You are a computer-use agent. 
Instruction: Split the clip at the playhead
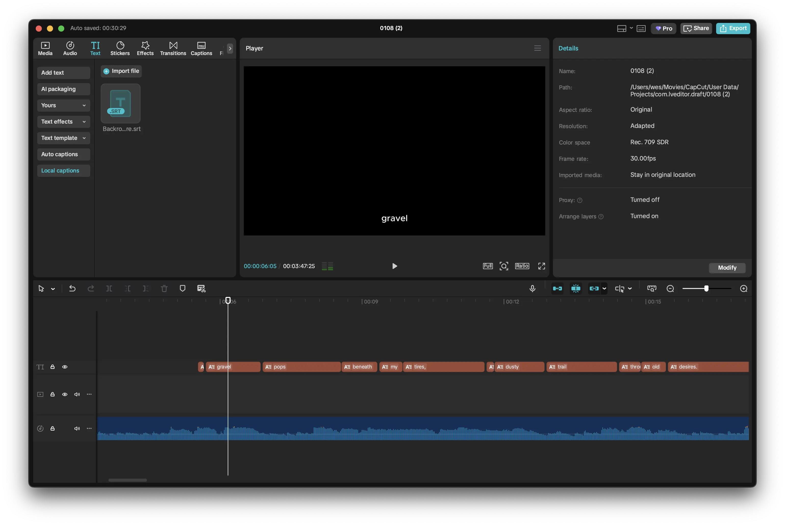tap(109, 288)
